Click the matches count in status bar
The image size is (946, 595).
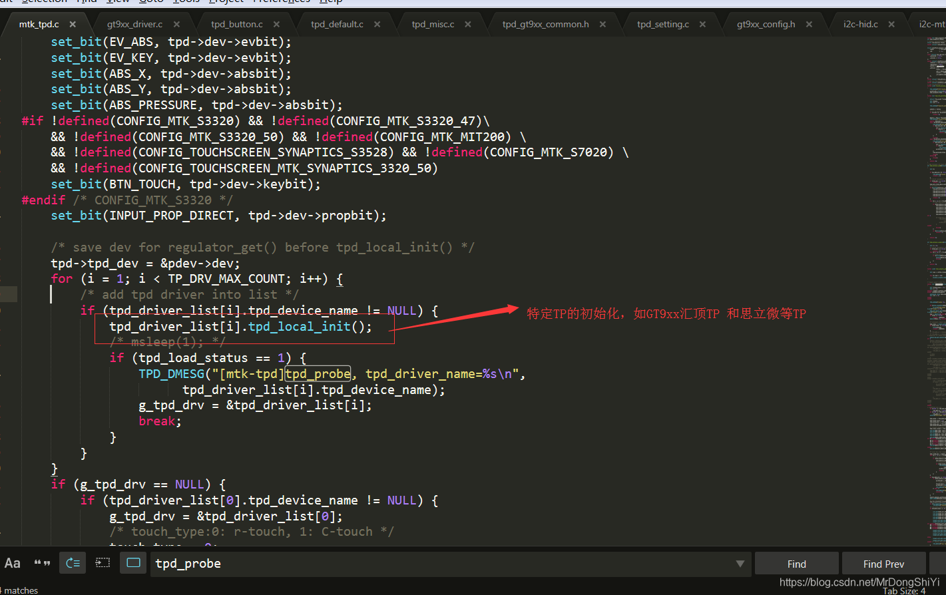[20, 590]
